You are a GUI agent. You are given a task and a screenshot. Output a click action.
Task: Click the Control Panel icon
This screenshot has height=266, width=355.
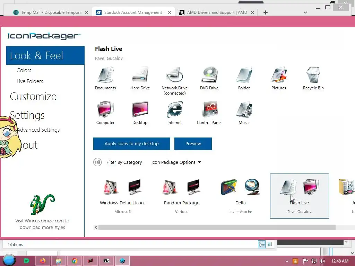209,110
